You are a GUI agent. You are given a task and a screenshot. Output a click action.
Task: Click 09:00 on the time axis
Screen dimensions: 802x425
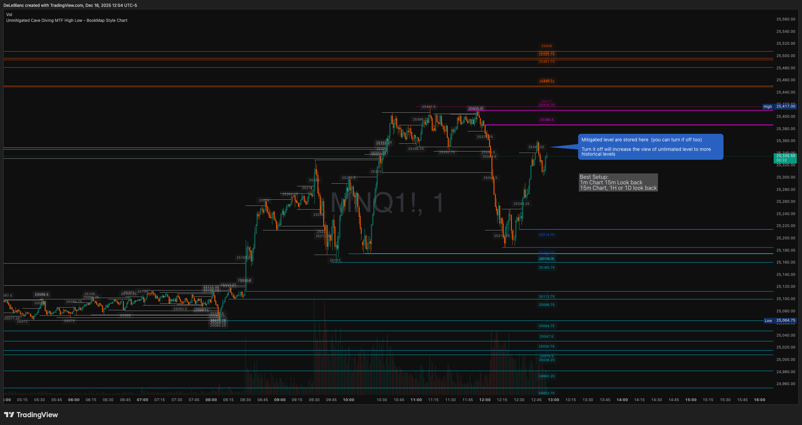[x=280, y=400]
